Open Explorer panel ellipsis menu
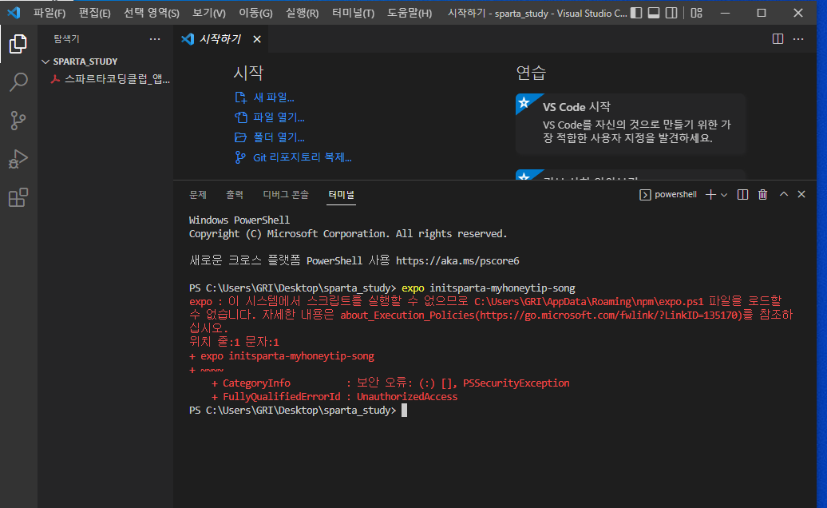Screen dimensions: 827x508 (x=155, y=39)
